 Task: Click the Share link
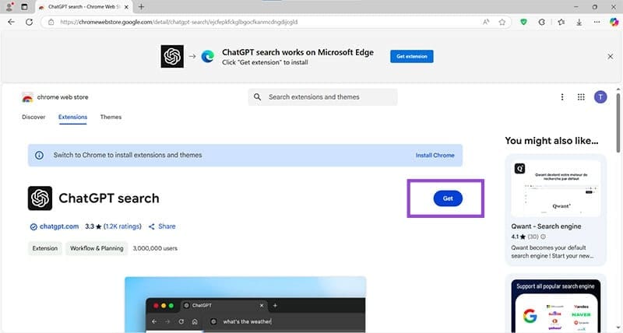(x=162, y=226)
